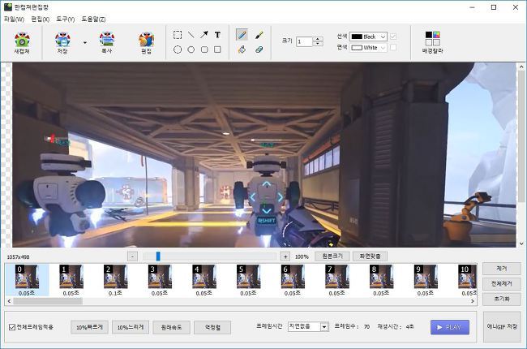
Task: Select the straight line drawing tool
Action: pyautogui.click(x=191, y=35)
